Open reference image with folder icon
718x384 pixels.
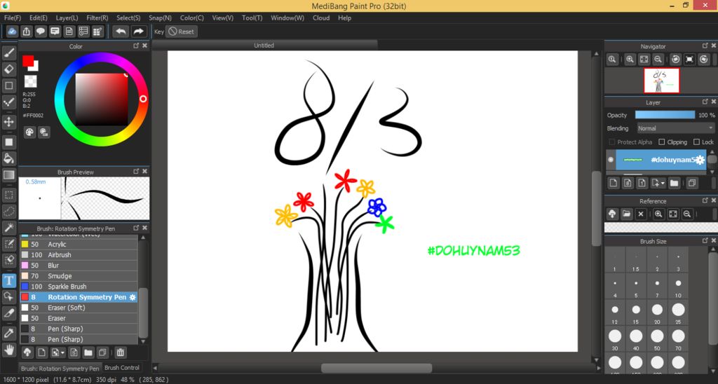click(x=626, y=214)
